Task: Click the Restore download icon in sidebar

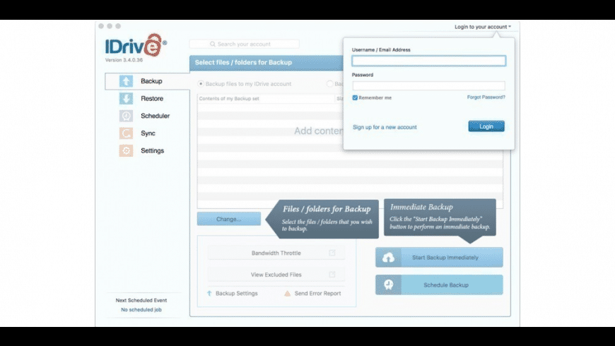Action: coord(126,98)
